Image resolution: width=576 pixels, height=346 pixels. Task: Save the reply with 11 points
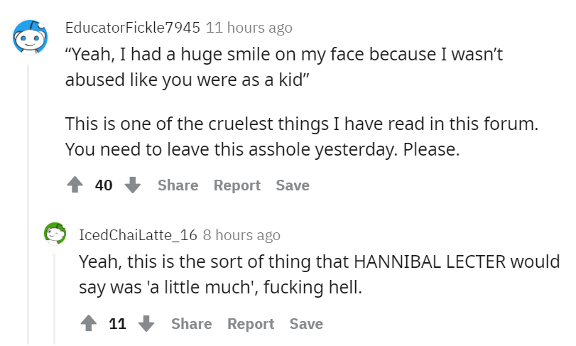coord(306,323)
